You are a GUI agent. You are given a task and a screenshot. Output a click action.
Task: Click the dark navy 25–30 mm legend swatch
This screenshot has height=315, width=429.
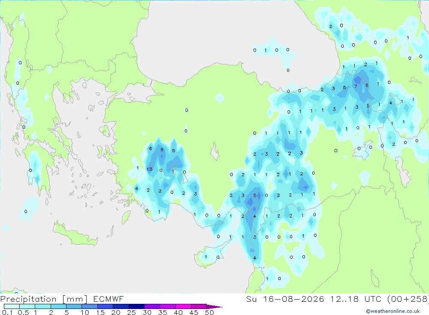tap(136, 306)
